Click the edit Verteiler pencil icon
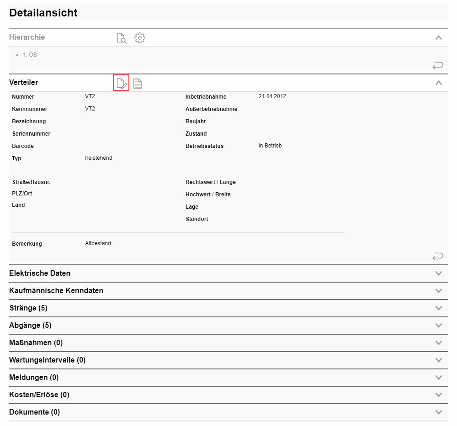Screen dimensions: 457x426 click(x=121, y=83)
